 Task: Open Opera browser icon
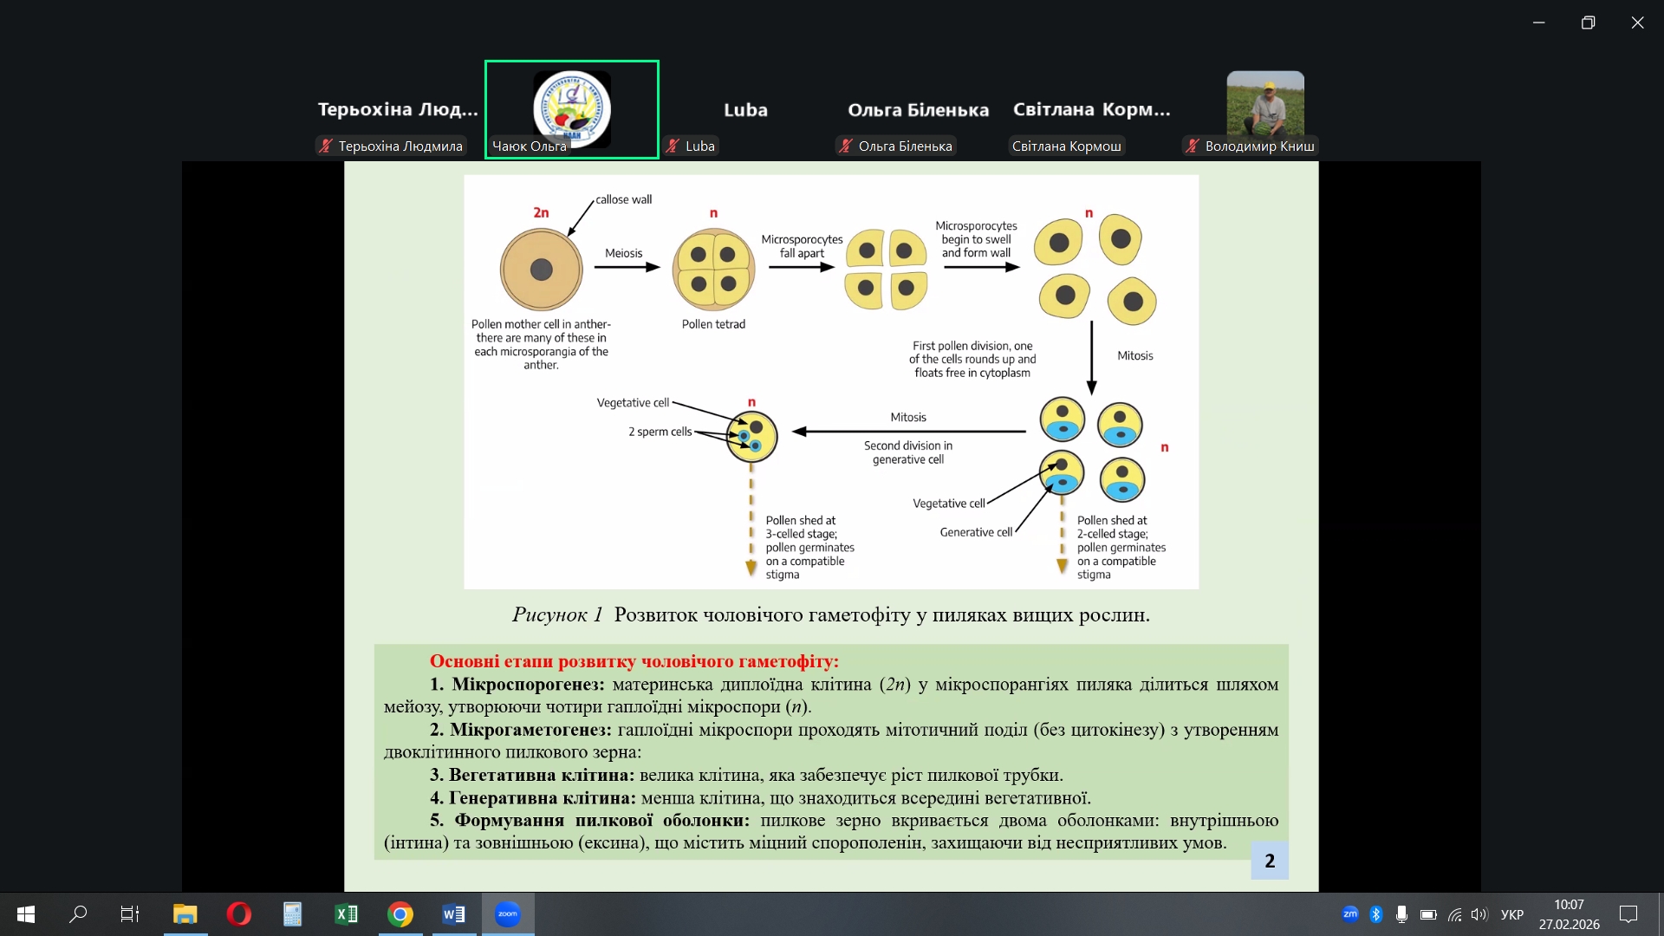point(239,914)
